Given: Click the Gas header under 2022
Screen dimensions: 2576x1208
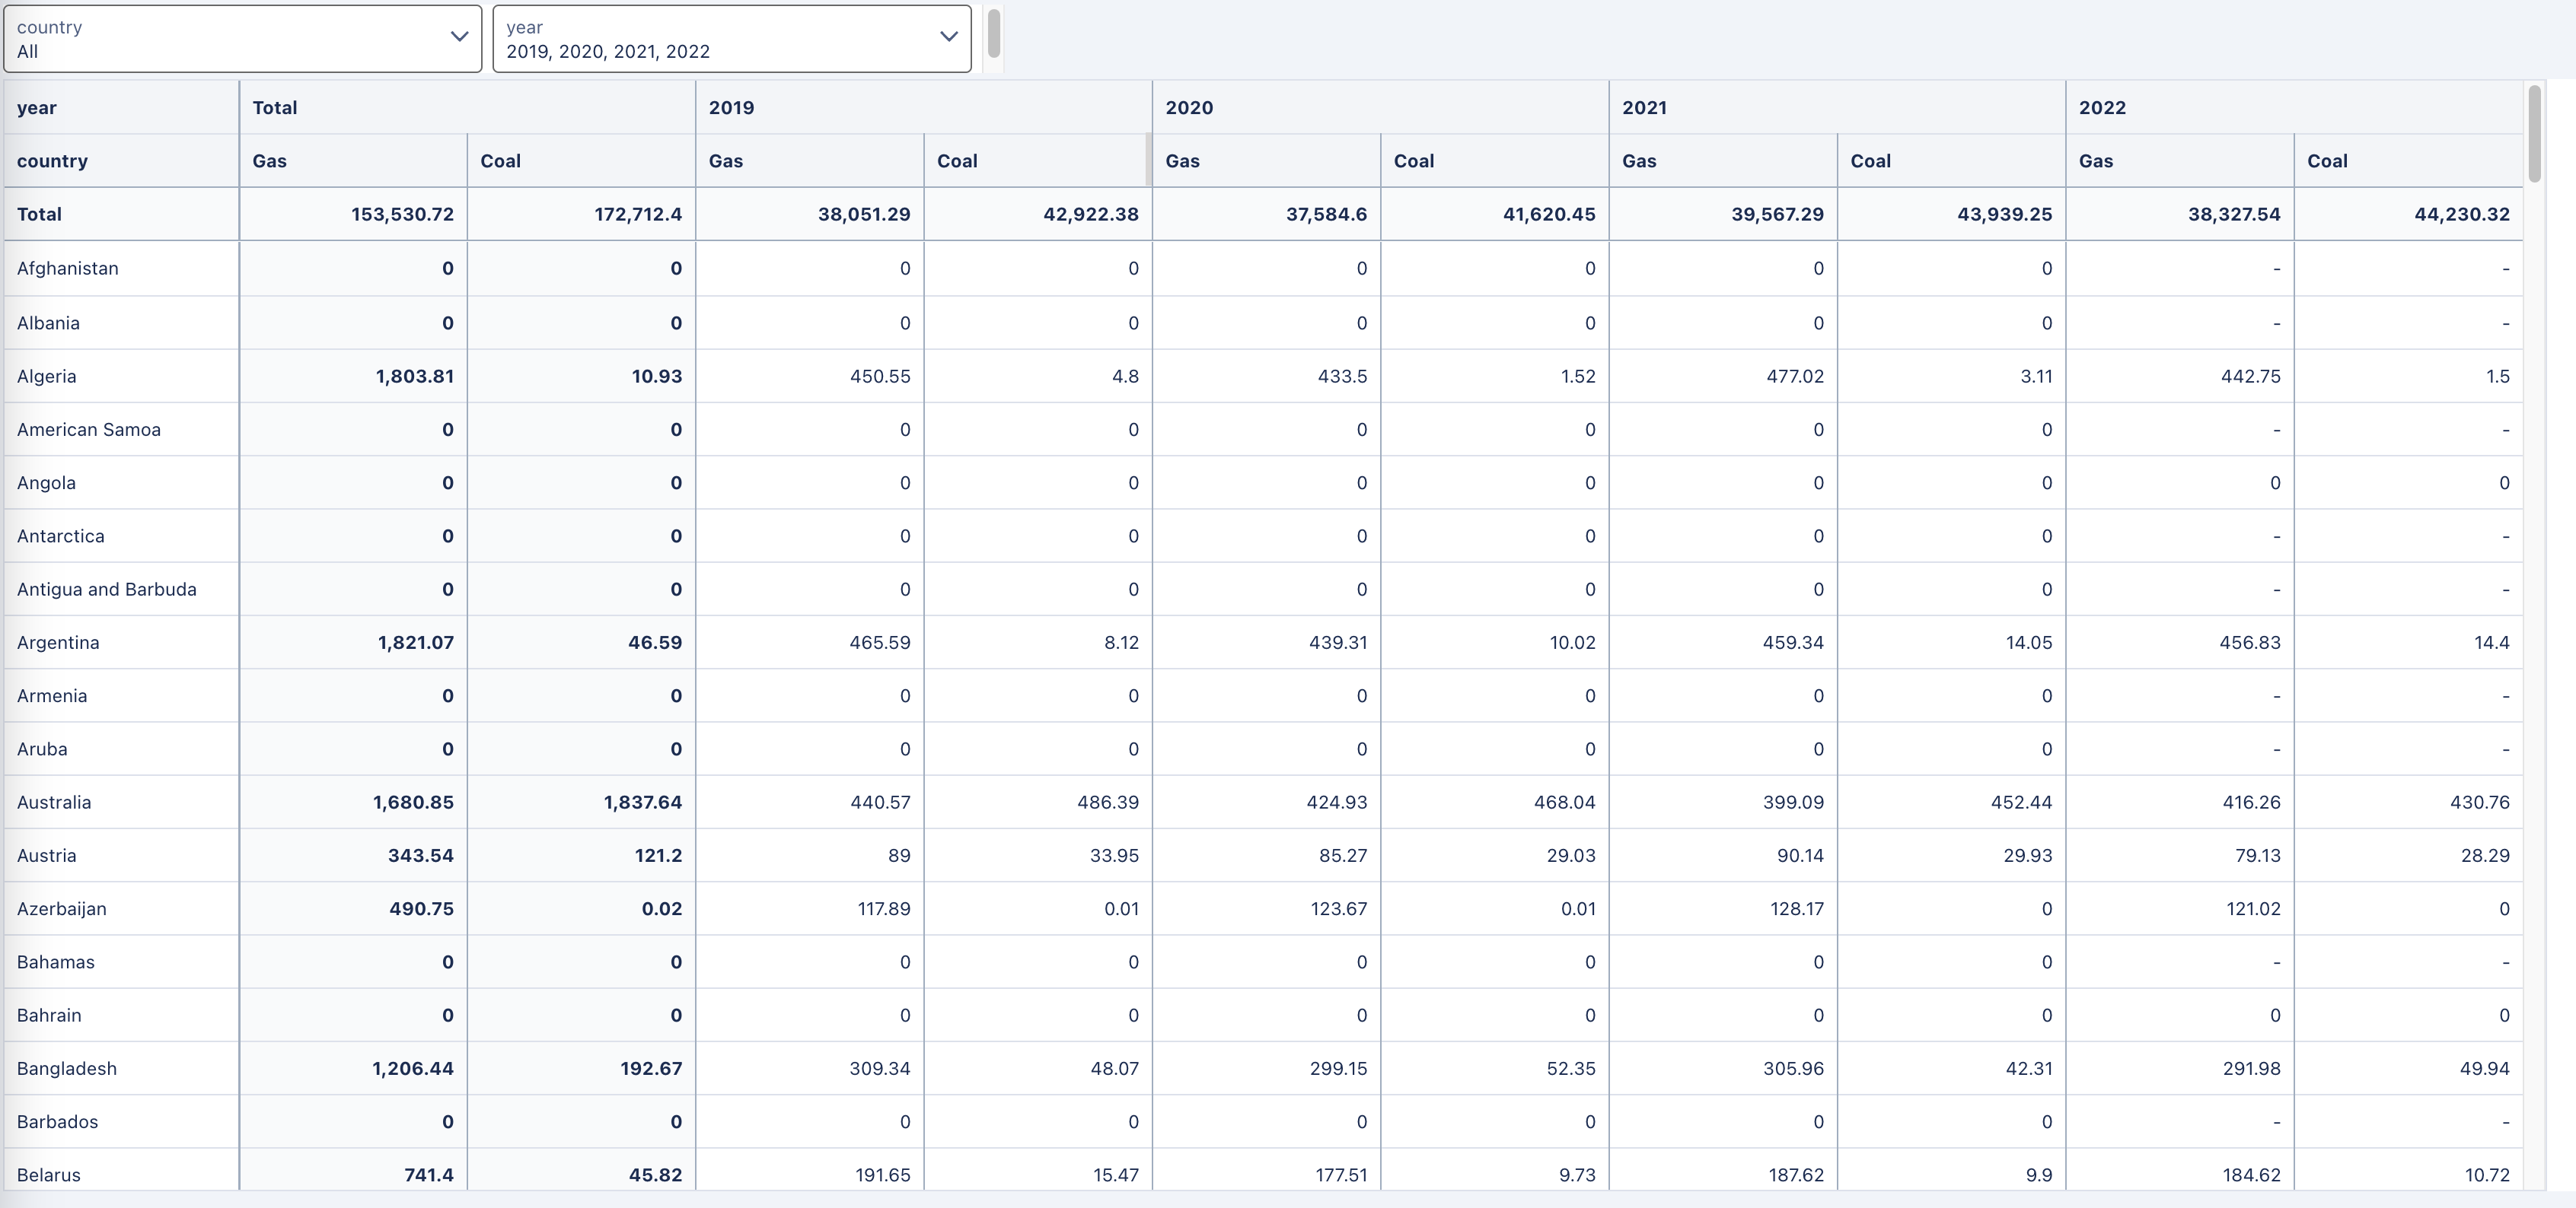Looking at the screenshot, I should pos(2096,161).
